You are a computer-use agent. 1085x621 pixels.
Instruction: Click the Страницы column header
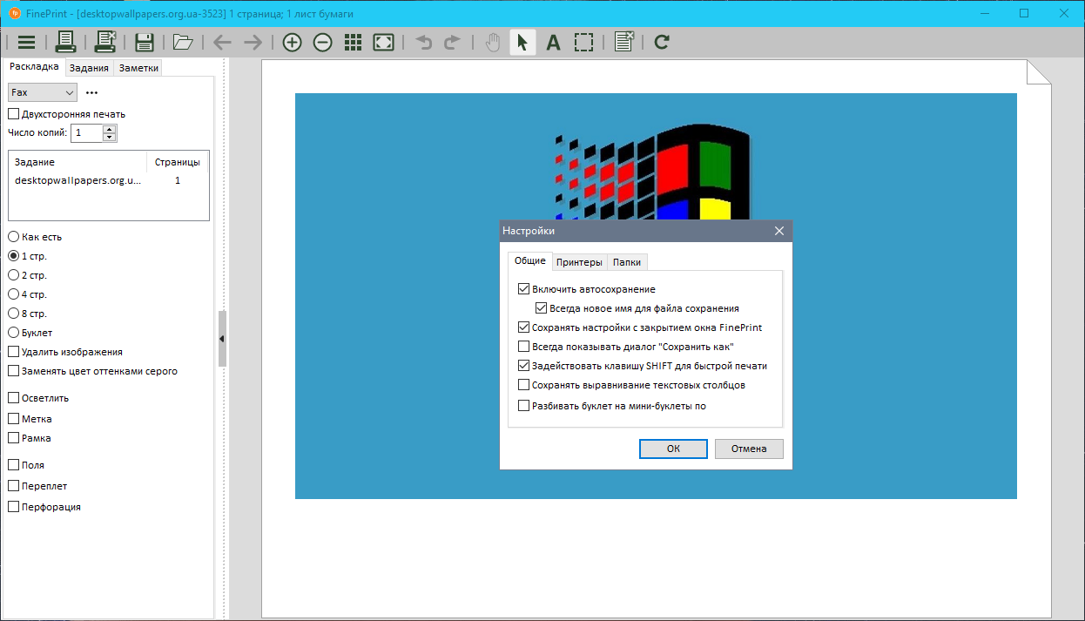click(x=178, y=162)
